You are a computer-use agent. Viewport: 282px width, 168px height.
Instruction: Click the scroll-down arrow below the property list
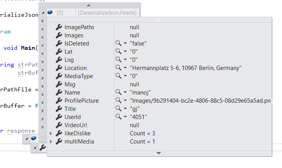[159, 153]
